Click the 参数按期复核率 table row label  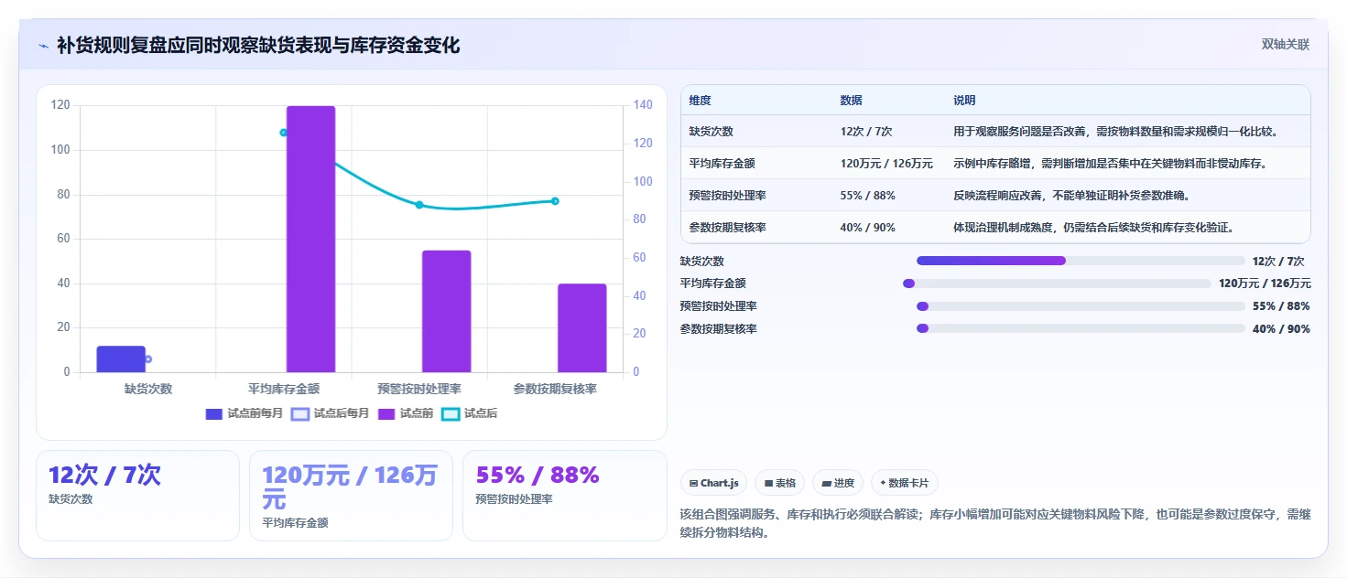tap(727, 228)
